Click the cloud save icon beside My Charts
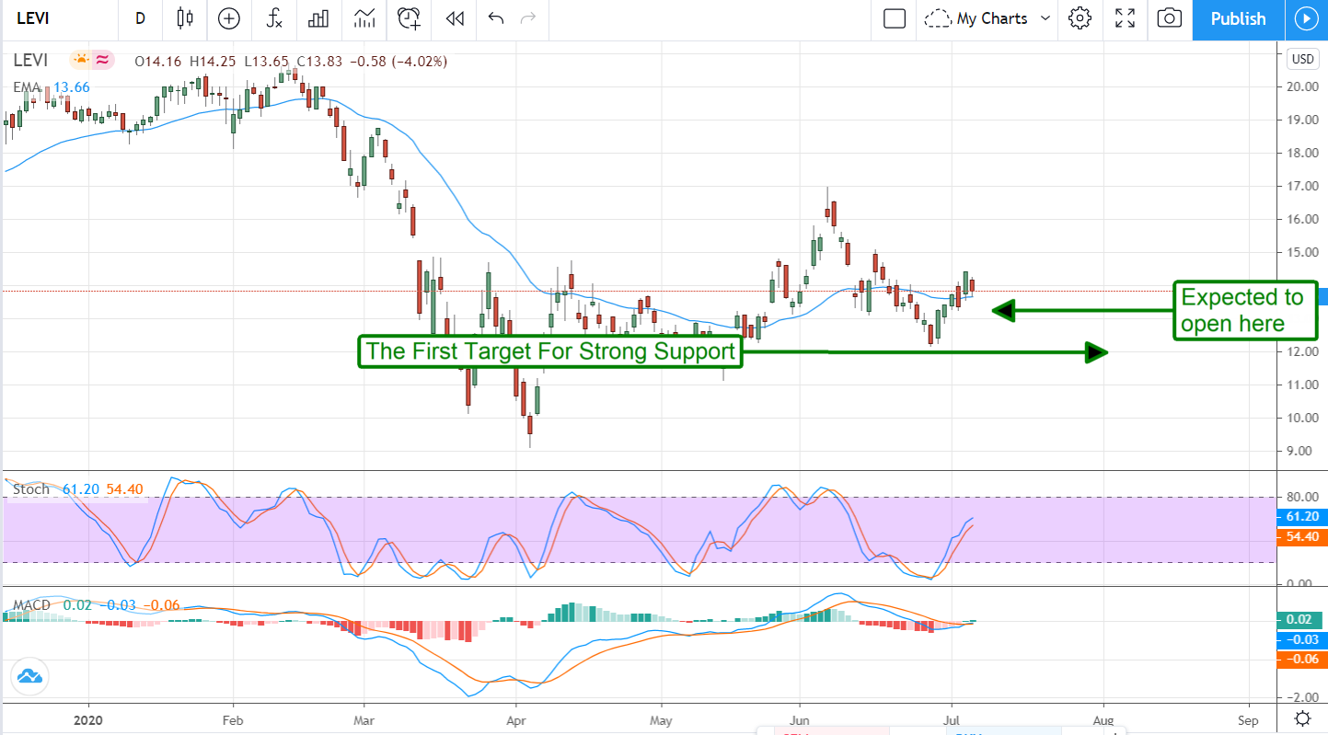 pos(938,18)
